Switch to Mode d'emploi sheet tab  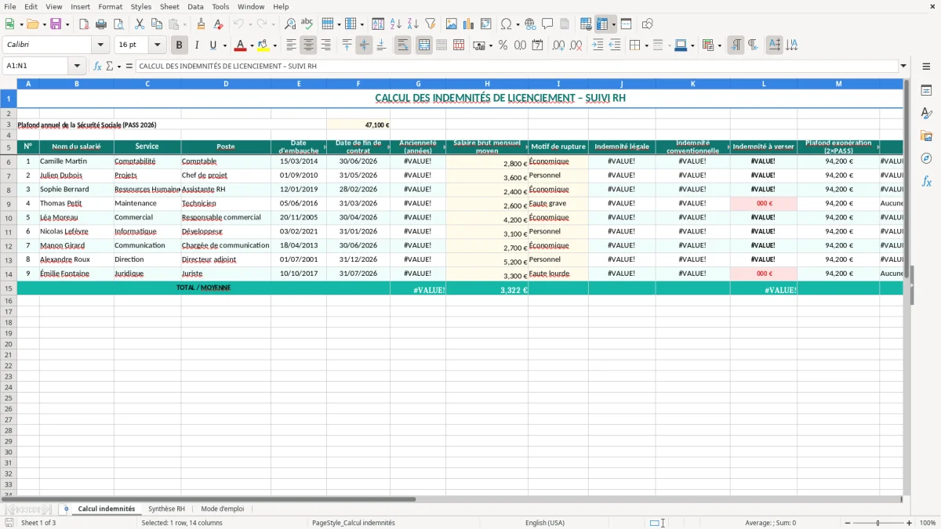(223, 509)
